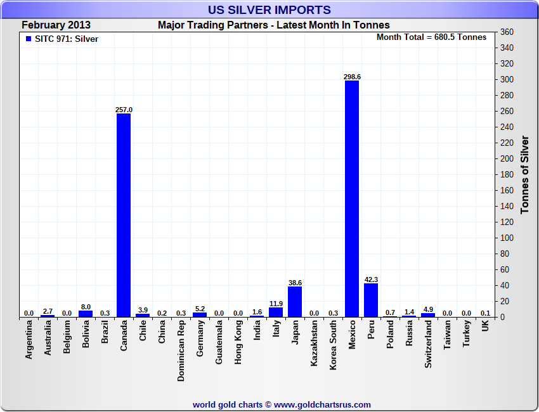Click the goldchartsrus.com link in the footer

(322, 405)
